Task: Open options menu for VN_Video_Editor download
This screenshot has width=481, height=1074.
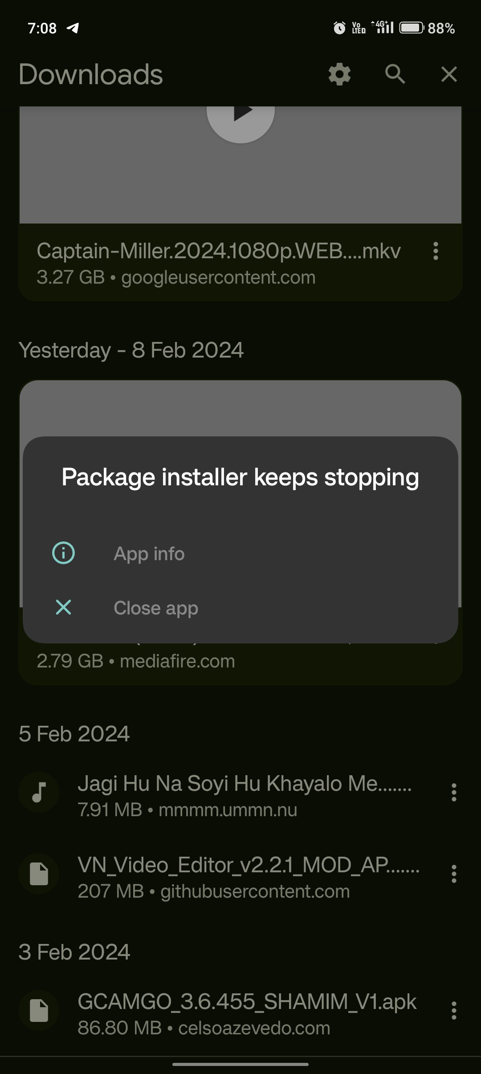Action: (454, 873)
